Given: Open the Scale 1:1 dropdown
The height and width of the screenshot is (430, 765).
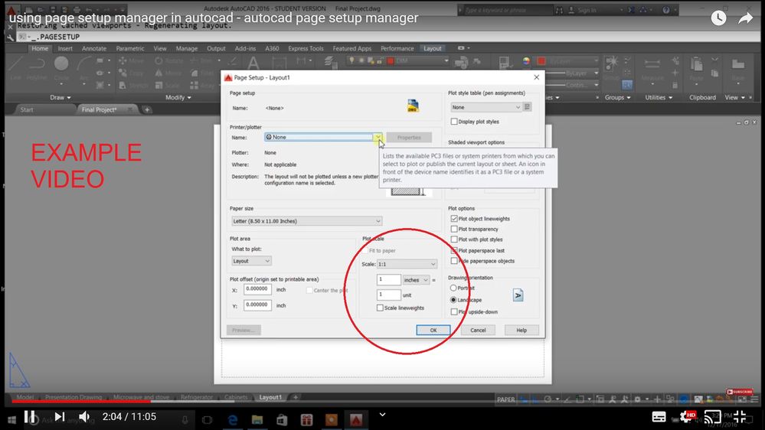Looking at the screenshot, I should point(407,264).
